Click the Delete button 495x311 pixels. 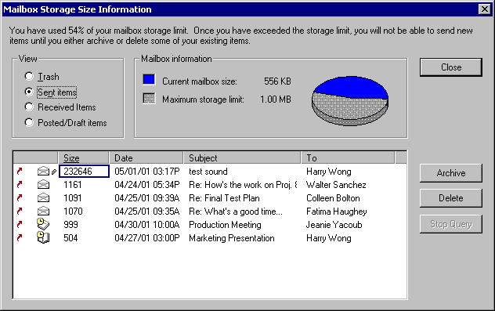tap(451, 198)
